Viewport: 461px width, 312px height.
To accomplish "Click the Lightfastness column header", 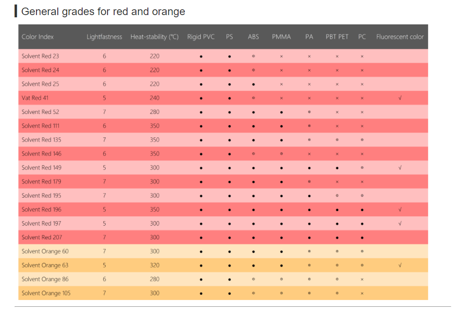I will pos(104,37).
